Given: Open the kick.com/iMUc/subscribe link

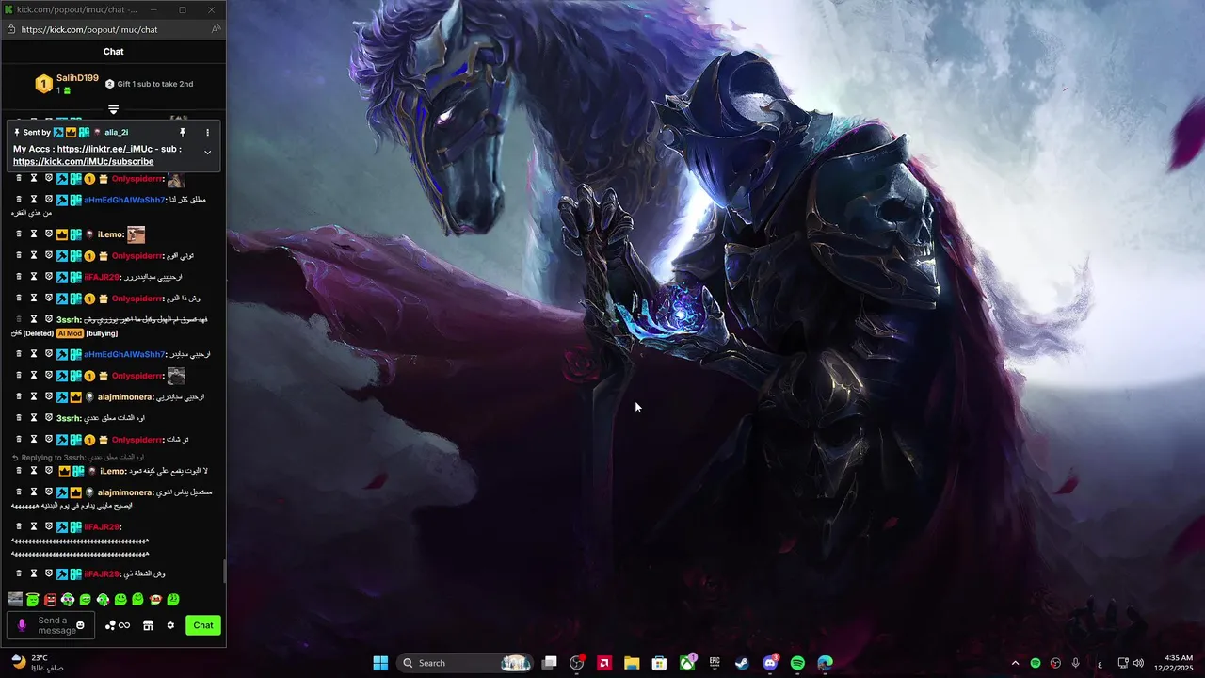Looking at the screenshot, I should point(83,161).
